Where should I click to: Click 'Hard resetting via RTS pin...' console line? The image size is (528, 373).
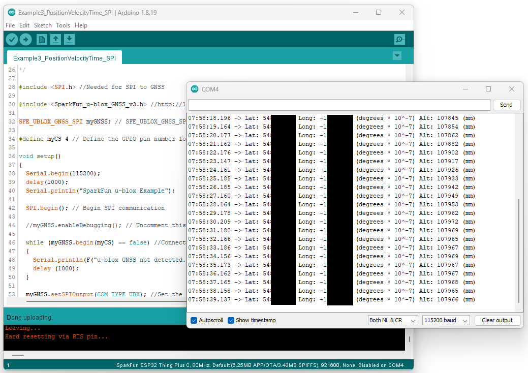point(56,336)
